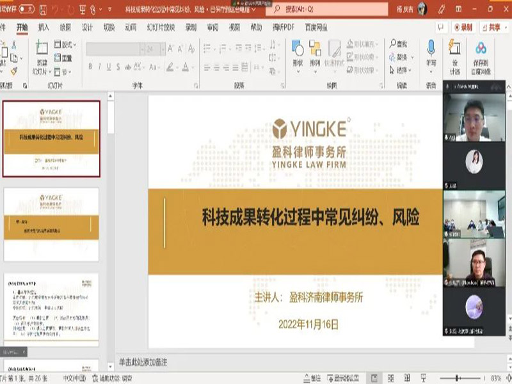This screenshot has width=512, height=384.
Task: Switch to slide sorter view in status bar
Action: (x=391, y=378)
